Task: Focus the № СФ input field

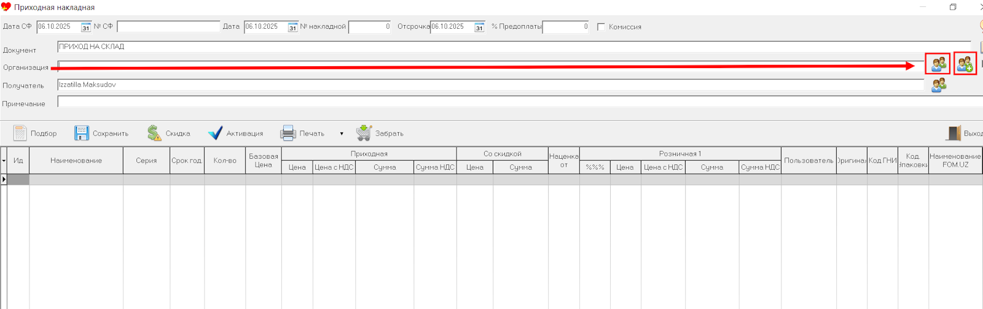Action: click(168, 27)
